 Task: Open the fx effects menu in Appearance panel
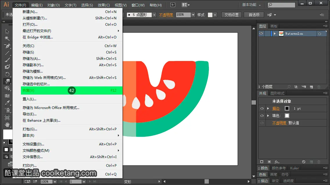(x=277, y=162)
